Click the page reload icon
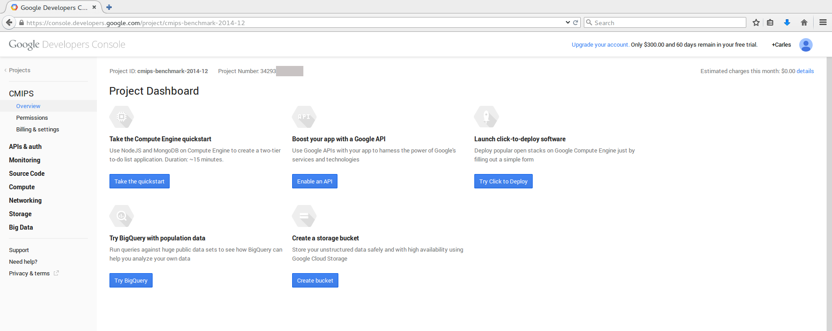This screenshot has width=832, height=331. pos(576,22)
